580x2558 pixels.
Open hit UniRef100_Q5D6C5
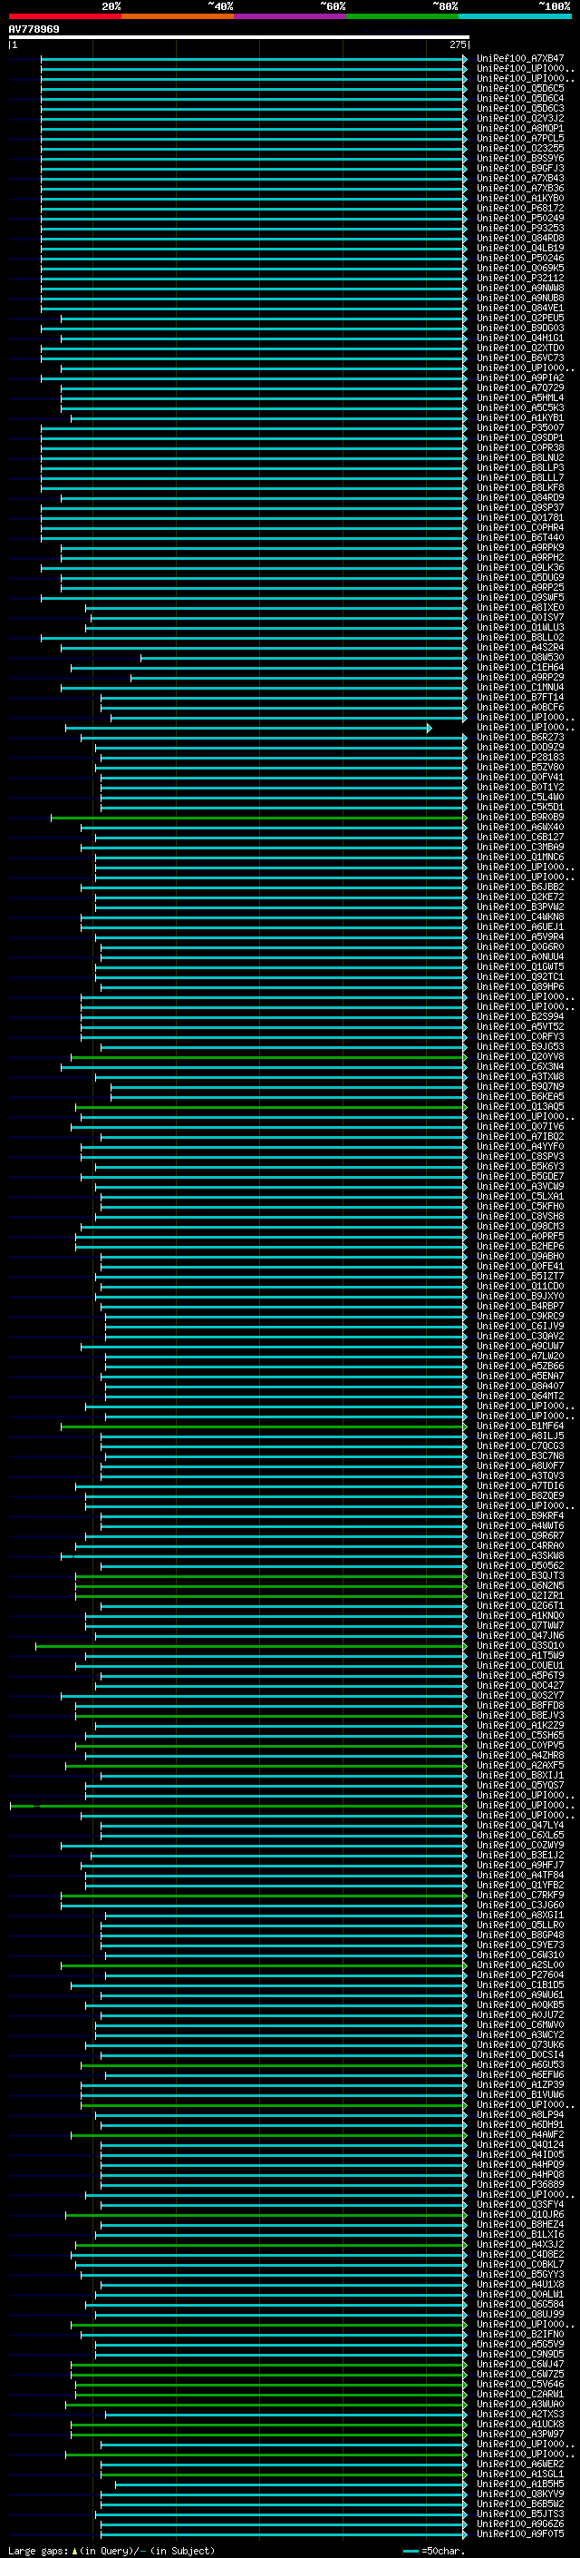[x=519, y=88]
